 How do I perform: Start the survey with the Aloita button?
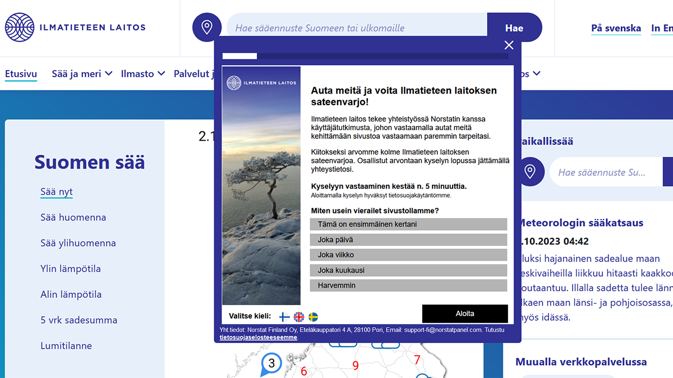(x=464, y=314)
